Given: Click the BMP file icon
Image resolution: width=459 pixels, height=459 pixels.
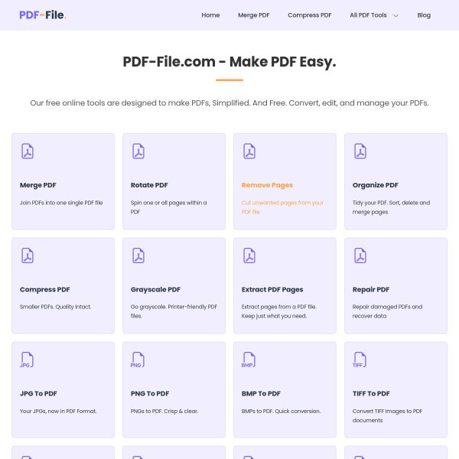Looking at the screenshot, I should 249,360.
